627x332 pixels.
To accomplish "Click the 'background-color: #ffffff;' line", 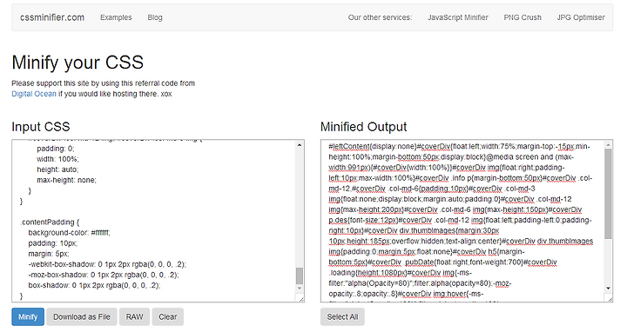I will pos(69,233).
